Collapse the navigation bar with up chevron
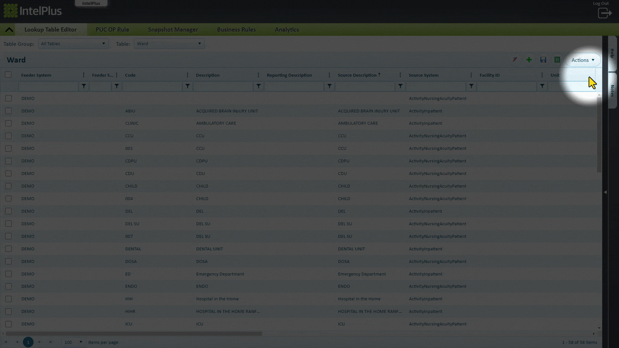The image size is (619, 348). [9, 30]
